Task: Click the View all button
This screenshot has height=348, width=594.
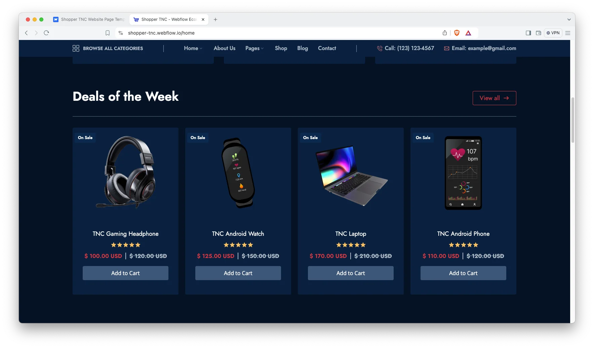Action: (494, 98)
